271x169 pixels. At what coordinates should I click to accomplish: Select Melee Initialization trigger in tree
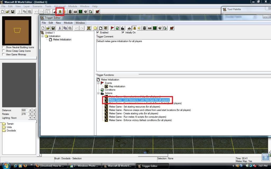tap(62, 40)
